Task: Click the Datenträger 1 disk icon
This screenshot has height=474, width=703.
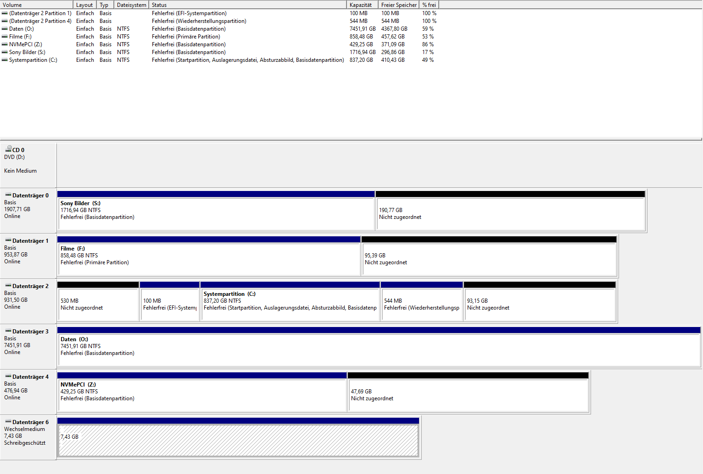Action: point(8,240)
